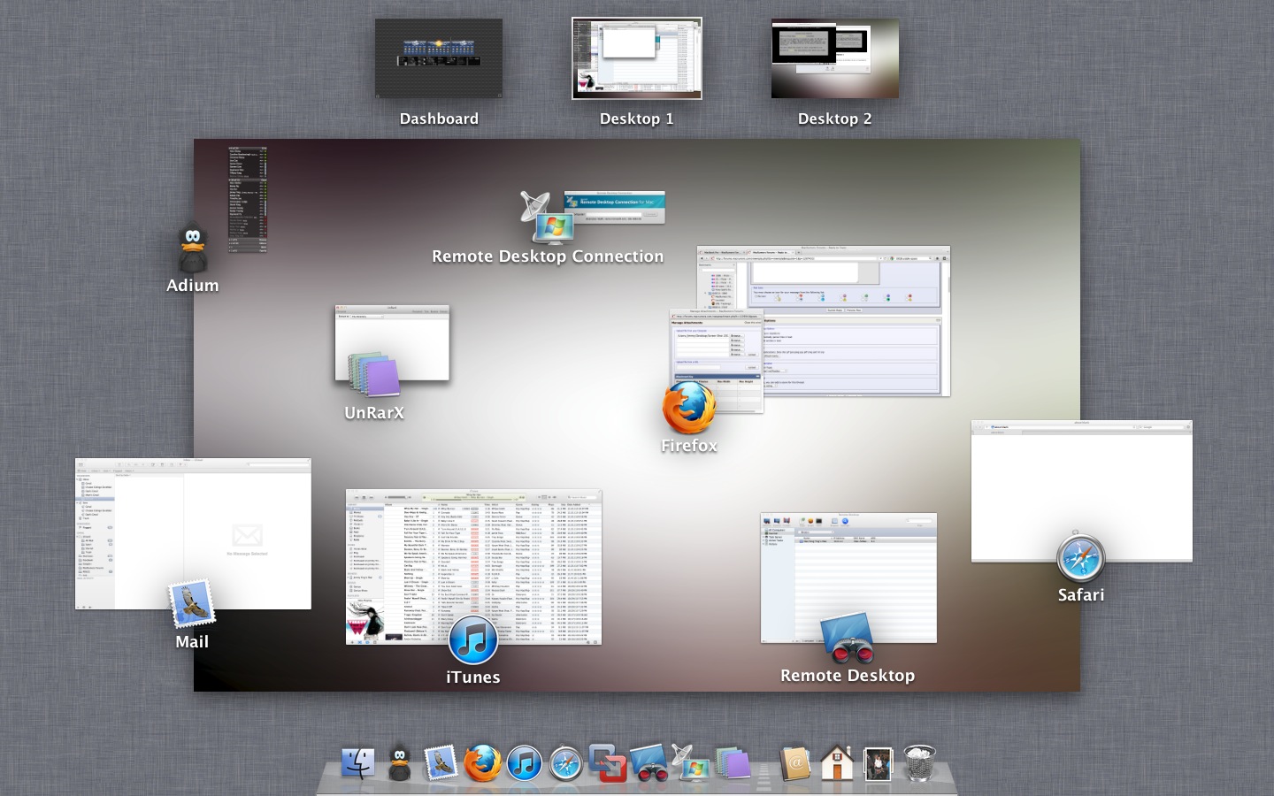Switch to the Dashboard space thumbnail
Screen dimensions: 1274x796
click(x=439, y=58)
